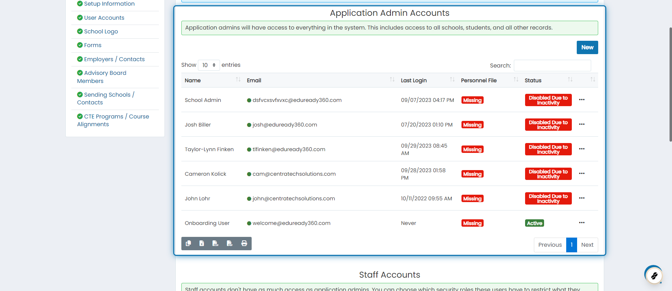The image size is (672, 291).
Task: Click email josh@eduready360.com
Action: 285,125
